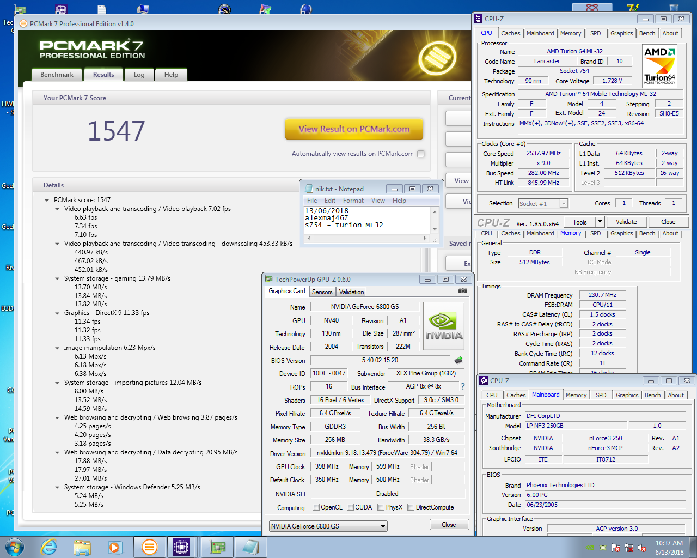Click the Bus Interface question mark in GPU-Z
The width and height of the screenshot is (697, 558).
463,386
